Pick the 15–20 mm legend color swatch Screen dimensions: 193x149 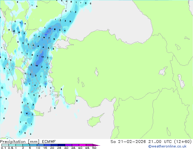tap(47, 145)
